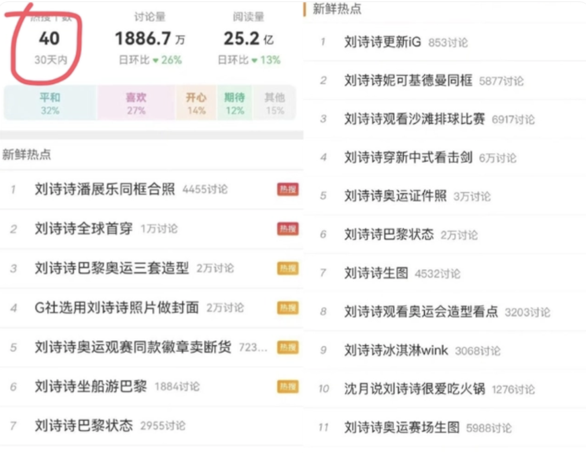
Task: Click the 讨论量 1886.7万 statistic
Action: tap(150, 38)
